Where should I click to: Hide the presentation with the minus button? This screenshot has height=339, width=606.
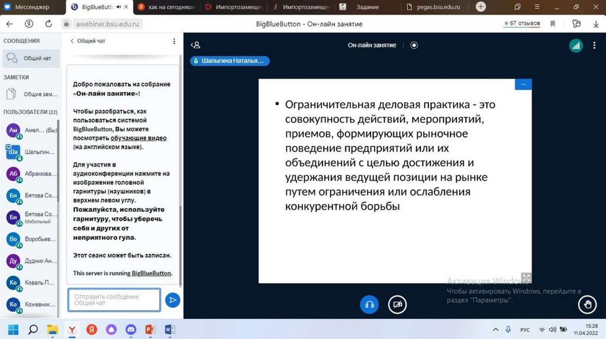tap(523, 84)
